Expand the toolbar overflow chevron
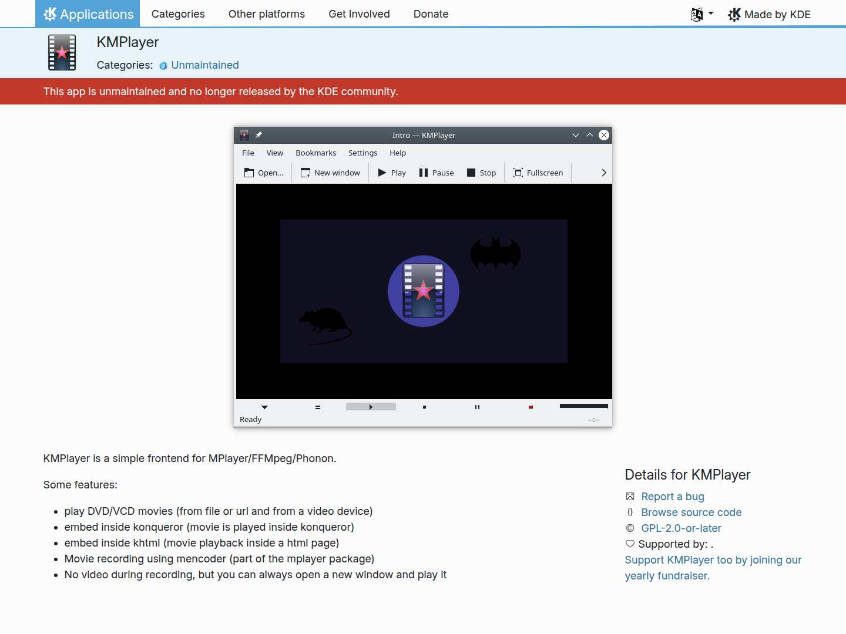The image size is (846, 634). pyautogui.click(x=603, y=173)
